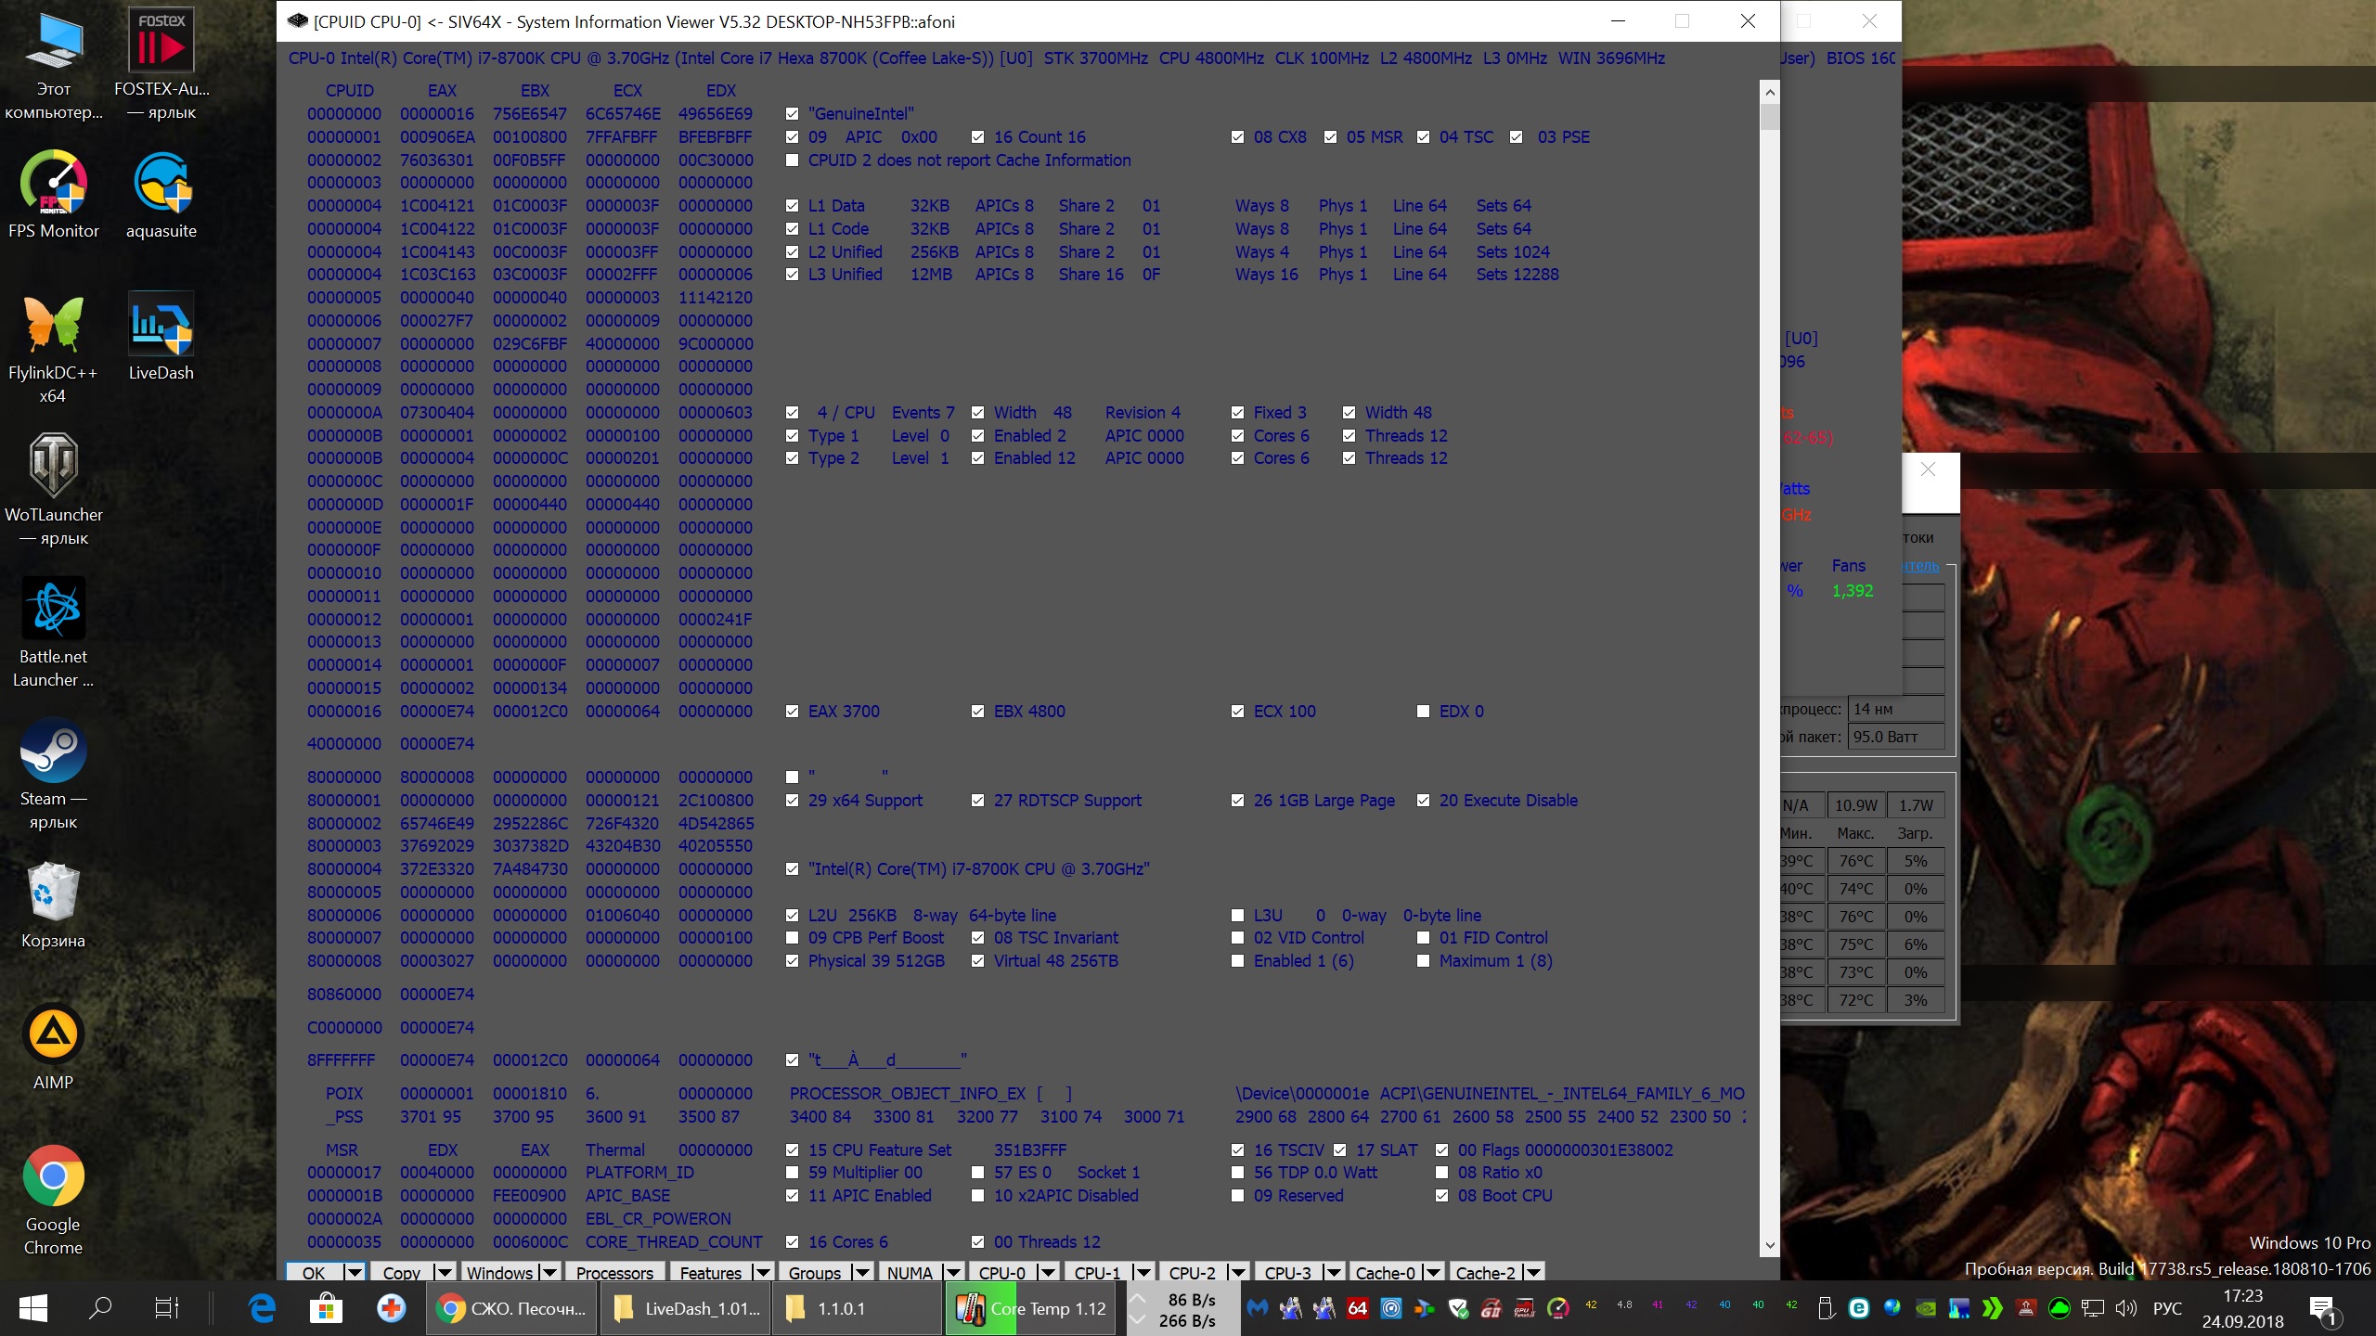Open the Windows button dropdown arrow
The width and height of the screenshot is (2376, 1336).
(x=549, y=1272)
